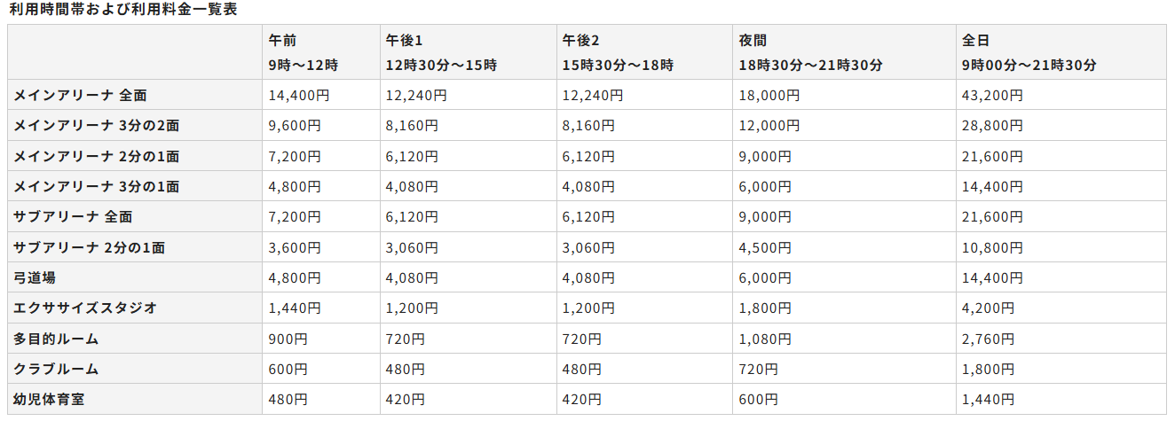Select the 10,800円 cell for サブアリーナ 2分の1面
Screen dimensions: 1175x421
992,247
